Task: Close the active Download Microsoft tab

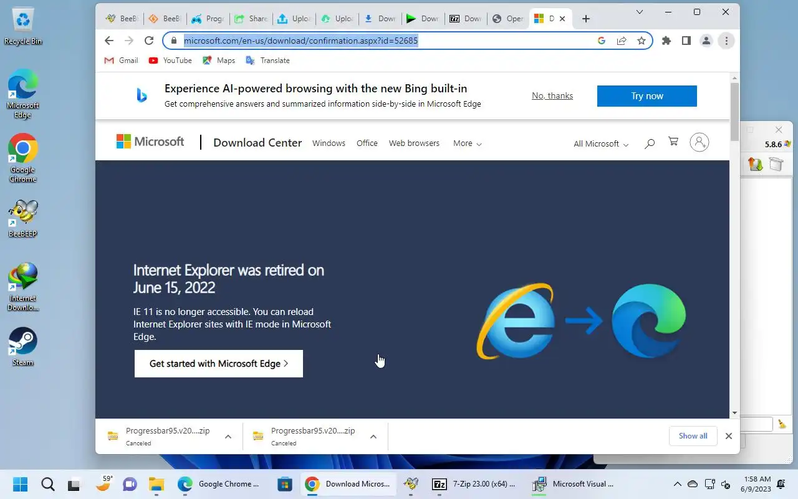Action: click(x=562, y=19)
